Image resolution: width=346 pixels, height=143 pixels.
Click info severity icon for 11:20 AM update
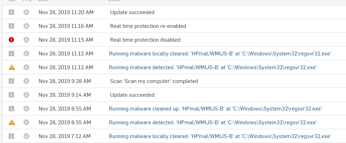pyautogui.click(x=11, y=12)
